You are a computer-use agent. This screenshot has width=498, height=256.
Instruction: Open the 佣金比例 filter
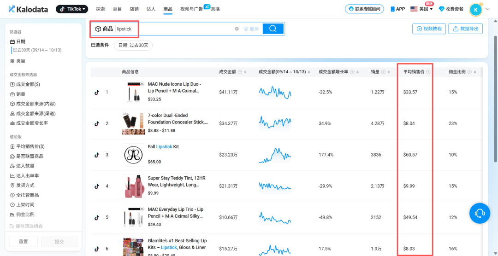click(25, 215)
